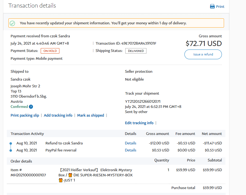Click the printer icon beside Print
This screenshot has width=246, height=195.
(212, 6)
